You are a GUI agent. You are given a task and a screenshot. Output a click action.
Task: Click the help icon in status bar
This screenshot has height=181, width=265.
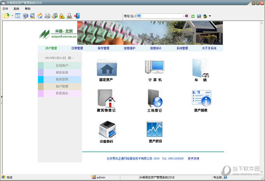(x=225, y=177)
